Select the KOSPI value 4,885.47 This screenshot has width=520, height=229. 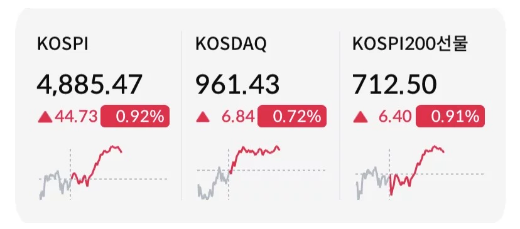click(90, 85)
